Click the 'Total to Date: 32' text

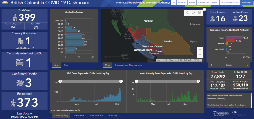coord(24,48)
